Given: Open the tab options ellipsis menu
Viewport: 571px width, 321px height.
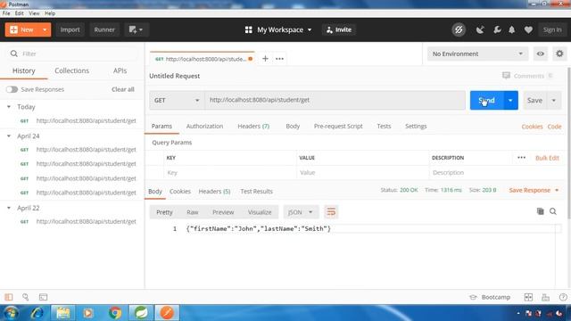Looking at the screenshot, I should 279,59.
